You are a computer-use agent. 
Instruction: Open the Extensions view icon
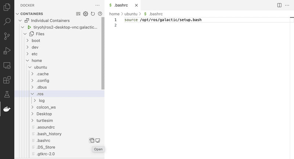pos(7,80)
